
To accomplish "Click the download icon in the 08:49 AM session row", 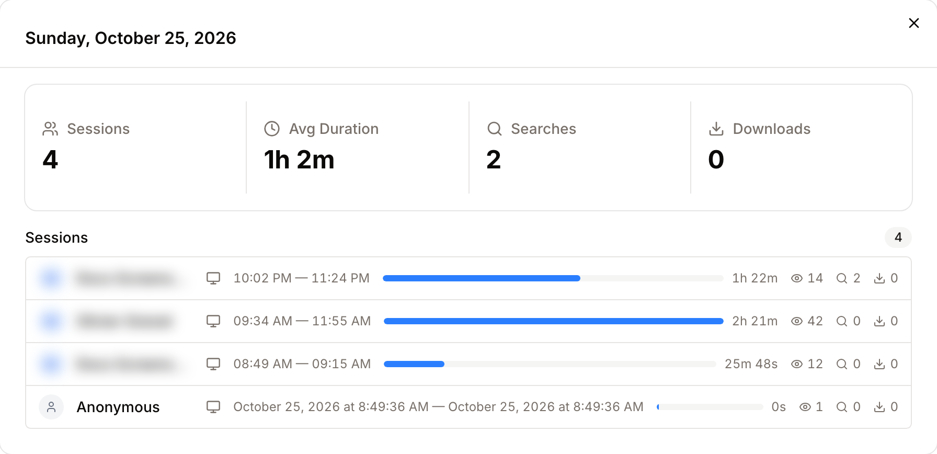I will (879, 364).
